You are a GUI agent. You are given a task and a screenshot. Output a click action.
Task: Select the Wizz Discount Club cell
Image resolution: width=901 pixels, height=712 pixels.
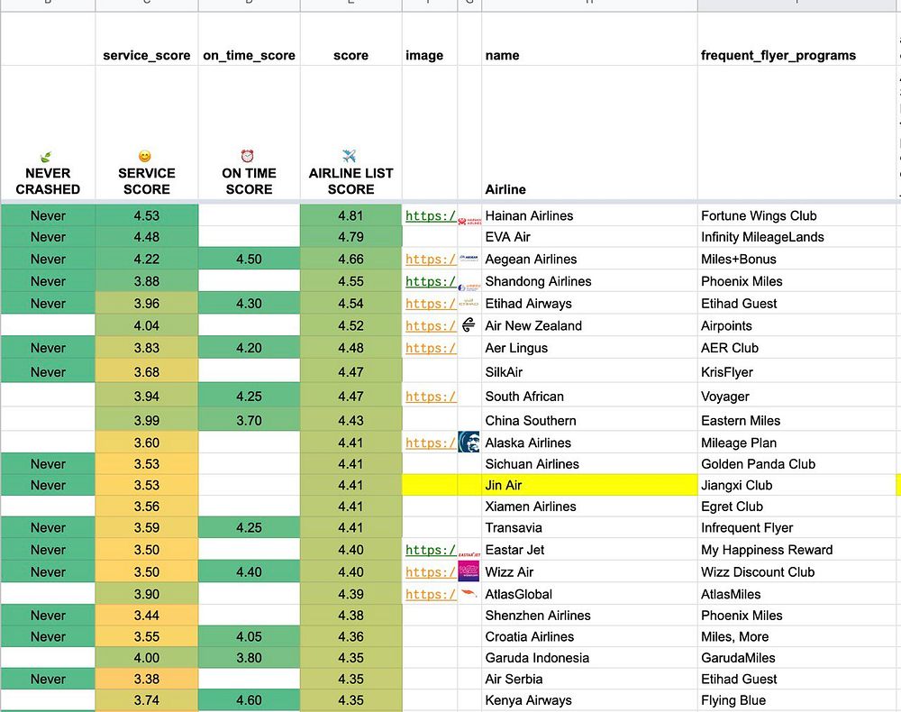point(797,571)
